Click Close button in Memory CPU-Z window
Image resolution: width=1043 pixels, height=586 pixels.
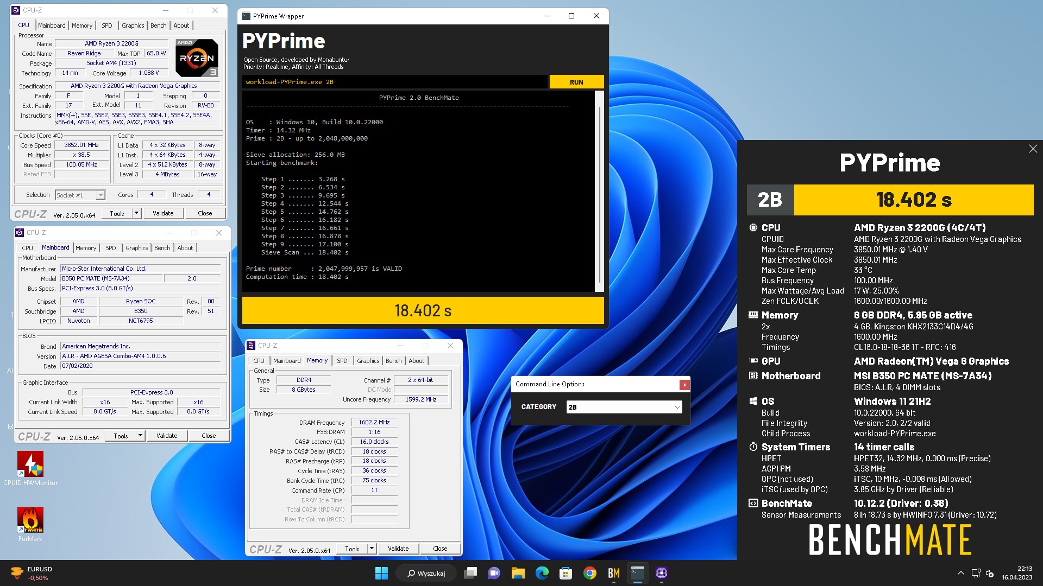click(440, 549)
